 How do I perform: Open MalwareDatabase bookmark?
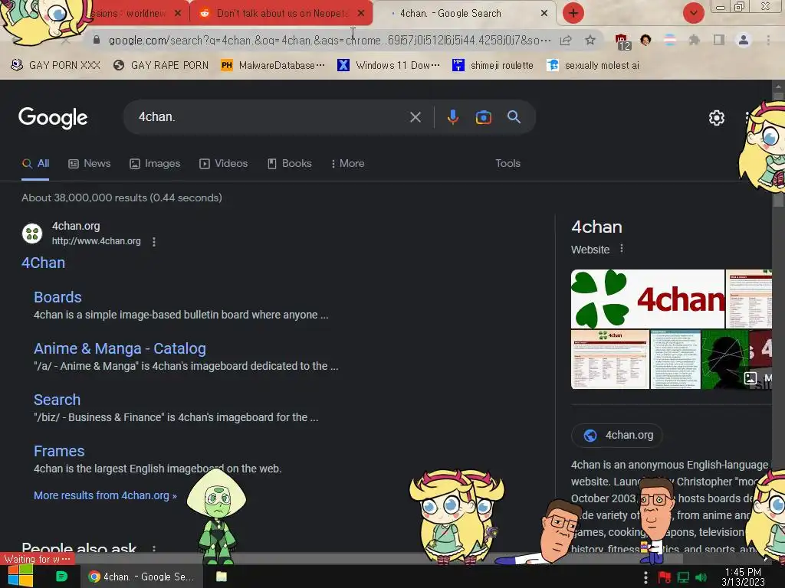tap(273, 66)
